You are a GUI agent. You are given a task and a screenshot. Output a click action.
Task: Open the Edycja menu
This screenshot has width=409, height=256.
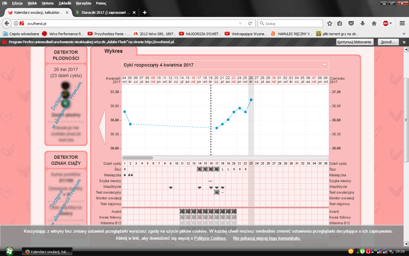pyautogui.click(x=18, y=3)
